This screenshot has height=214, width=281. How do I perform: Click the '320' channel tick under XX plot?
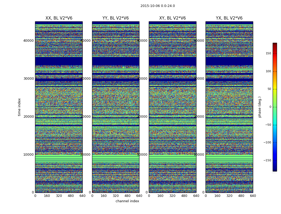(x=59, y=196)
